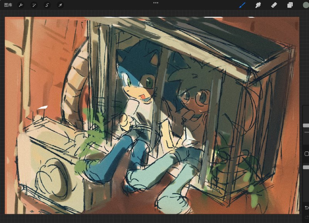This screenshot has width=309, height=223.
Task: Activate the Selection S-shaped tool
Action: tap(47, 5)
